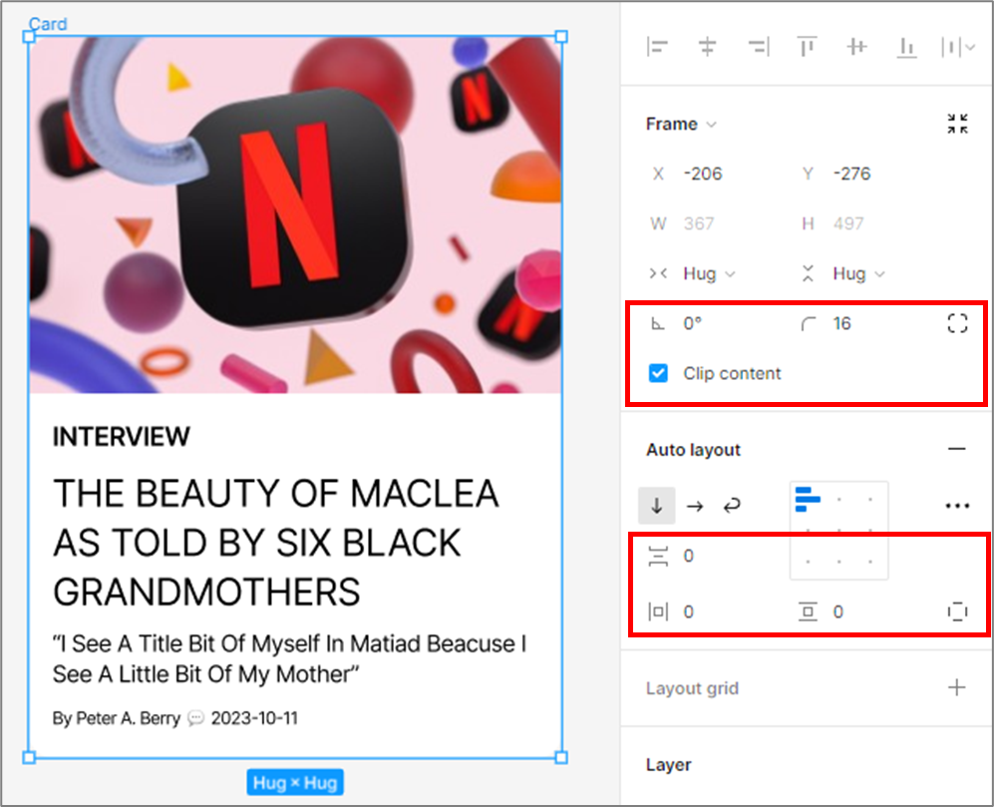
Task: Align vertical centers
Action: (x=857, y=47)
